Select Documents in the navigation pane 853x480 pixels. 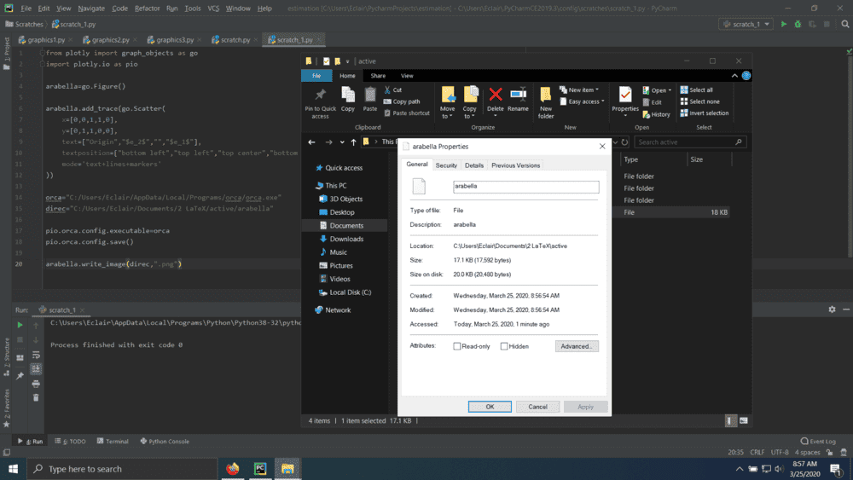pos(346,225)
